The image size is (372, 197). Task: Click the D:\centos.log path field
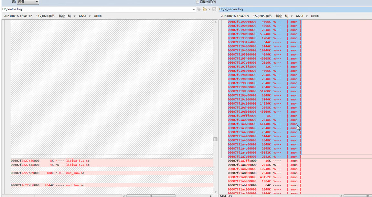tap(97, 9)
